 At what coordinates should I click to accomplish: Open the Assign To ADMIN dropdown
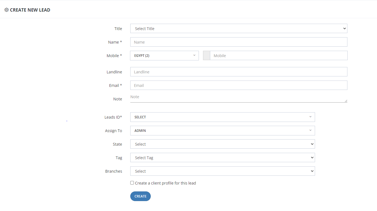(222, 130)
